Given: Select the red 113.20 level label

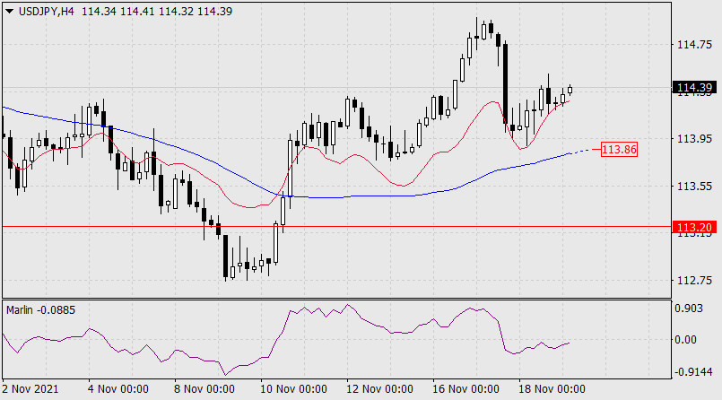Looking at the screenshot, I should 694,227.
